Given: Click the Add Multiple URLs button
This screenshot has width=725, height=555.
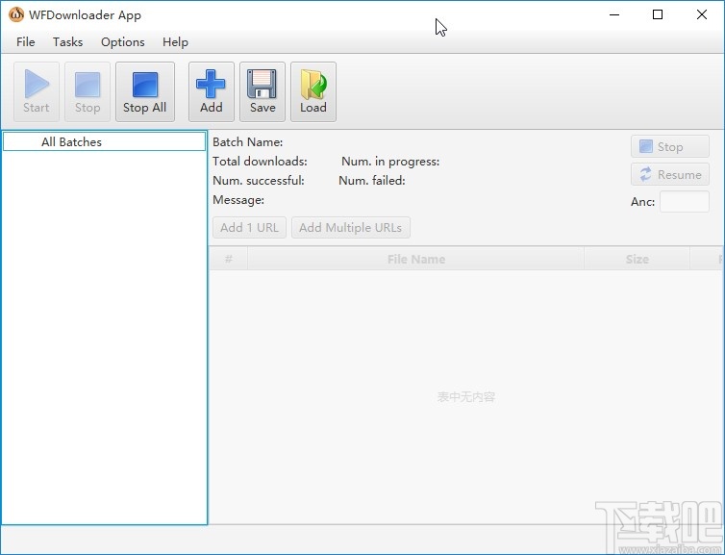Looking at the screenshot, I should [350, 228].
